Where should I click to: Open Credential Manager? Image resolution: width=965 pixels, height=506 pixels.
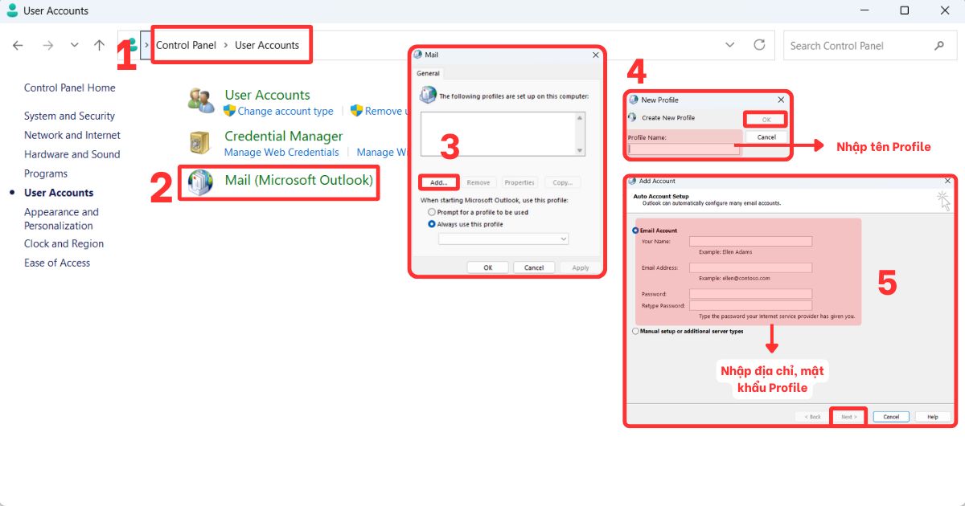(x=283, y=136)
